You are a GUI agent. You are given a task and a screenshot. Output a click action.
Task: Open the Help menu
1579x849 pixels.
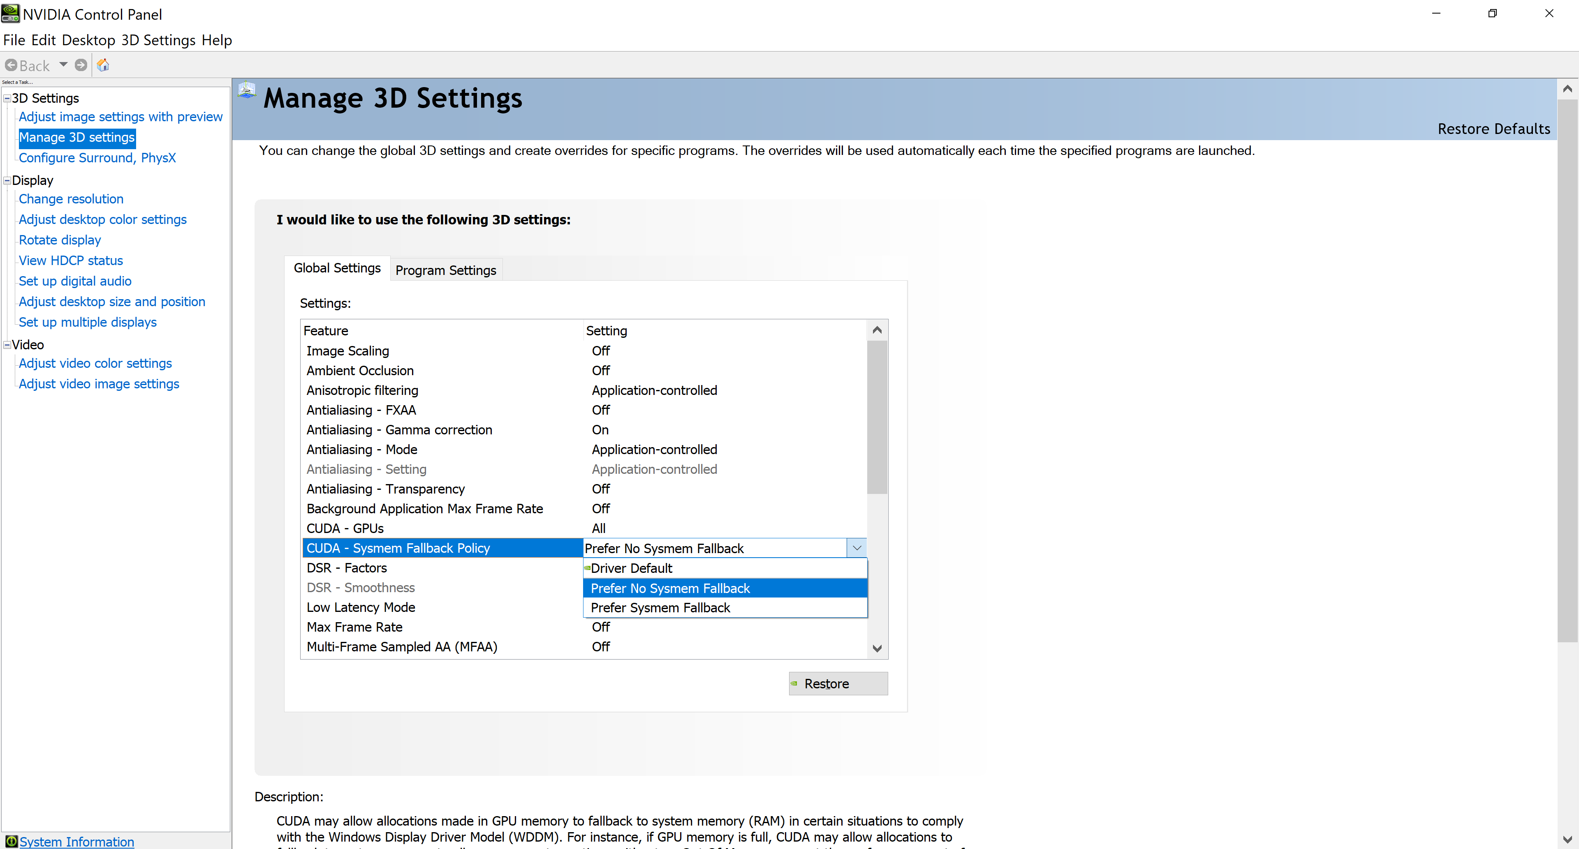(x=217, y=40)
